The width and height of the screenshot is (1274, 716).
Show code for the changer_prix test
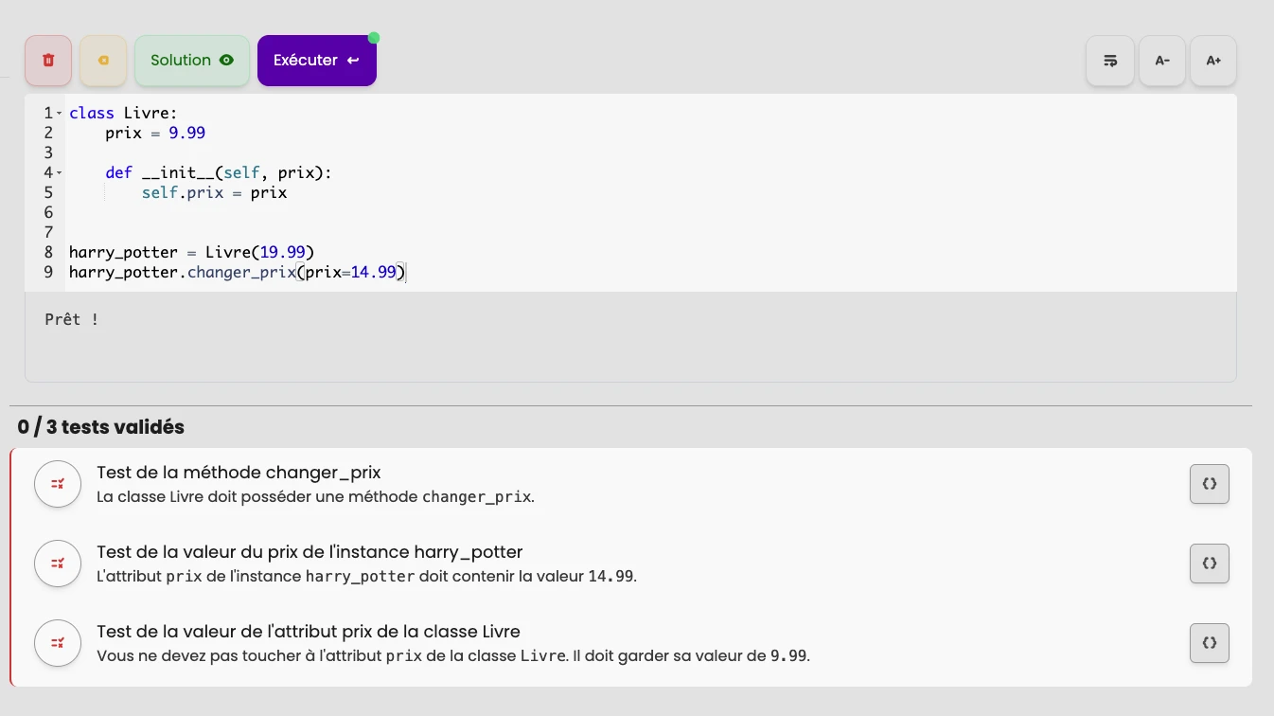coord(1210,484)
